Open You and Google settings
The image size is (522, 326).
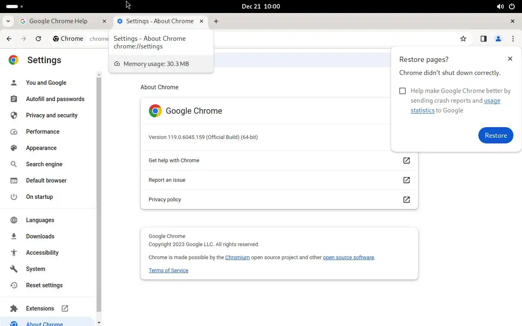pyautogui.click(x=48, y=83)
